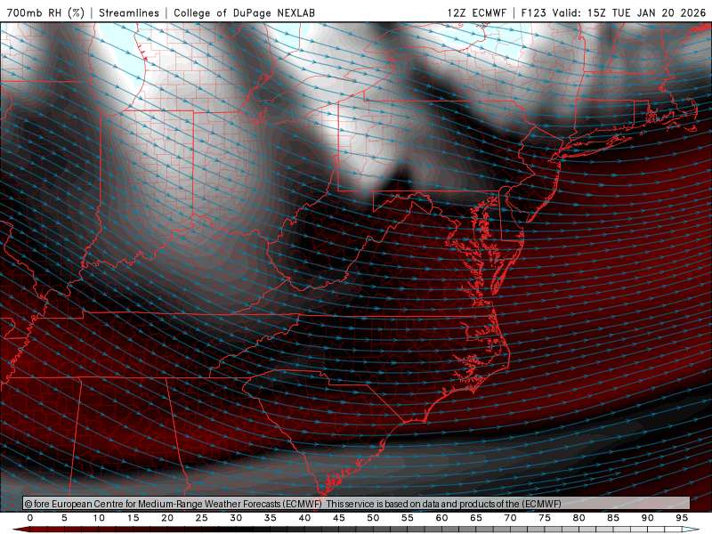The height and width of the screenshot is (534, 712).
Task: Click the '60' value on the color scale
Action: (441, 518)
